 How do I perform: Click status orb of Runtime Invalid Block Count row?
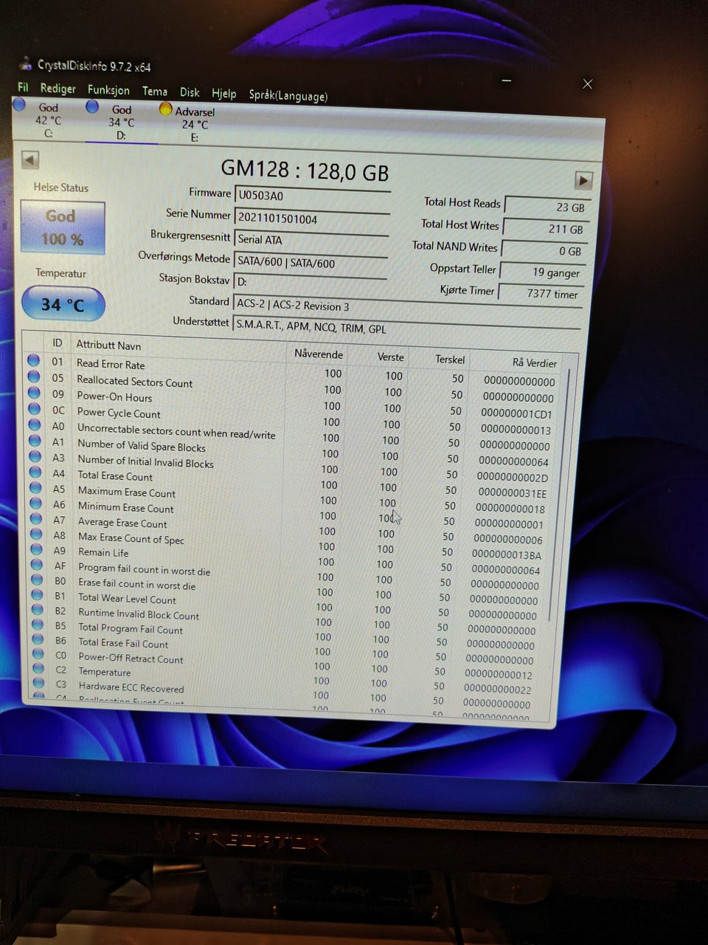[x=38, y=610]
